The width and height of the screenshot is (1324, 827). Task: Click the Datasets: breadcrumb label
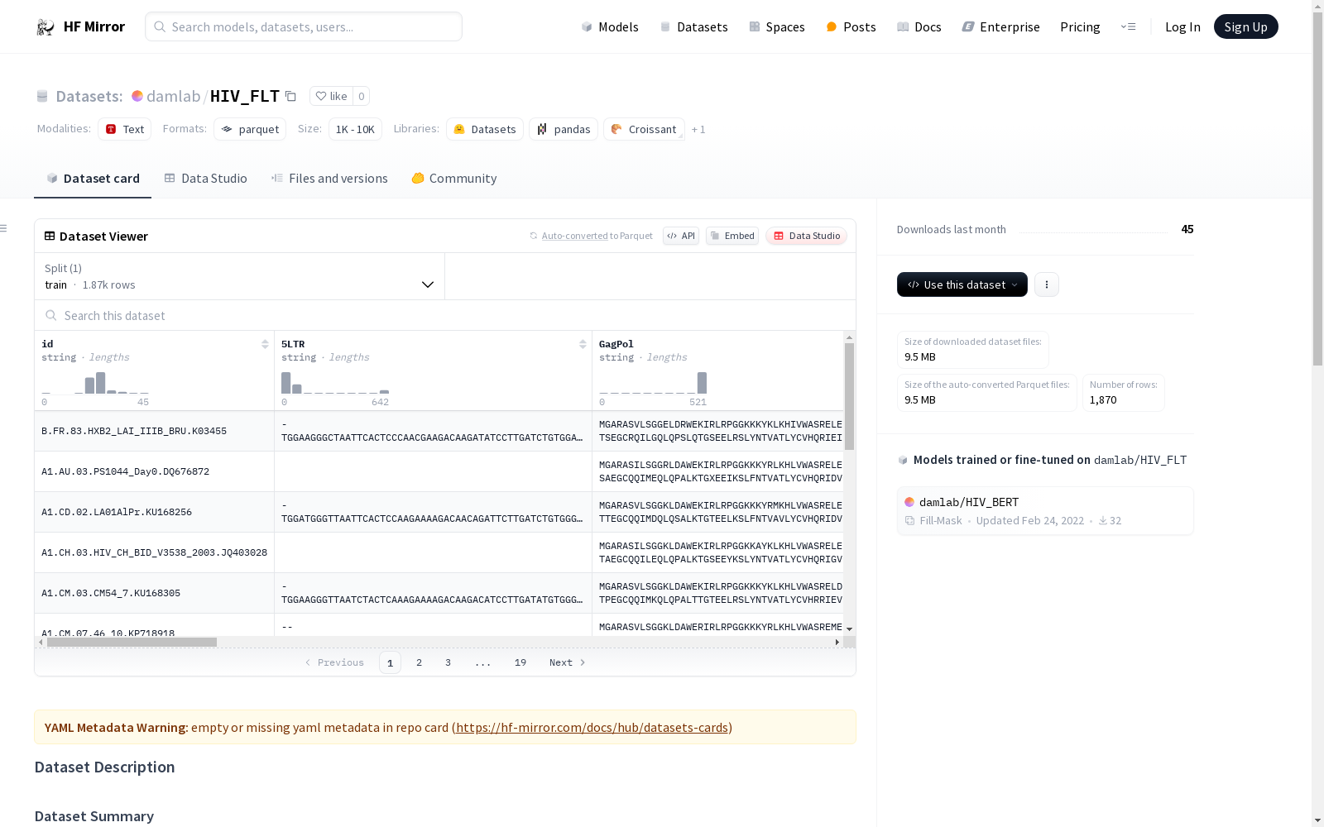point(89,96)
